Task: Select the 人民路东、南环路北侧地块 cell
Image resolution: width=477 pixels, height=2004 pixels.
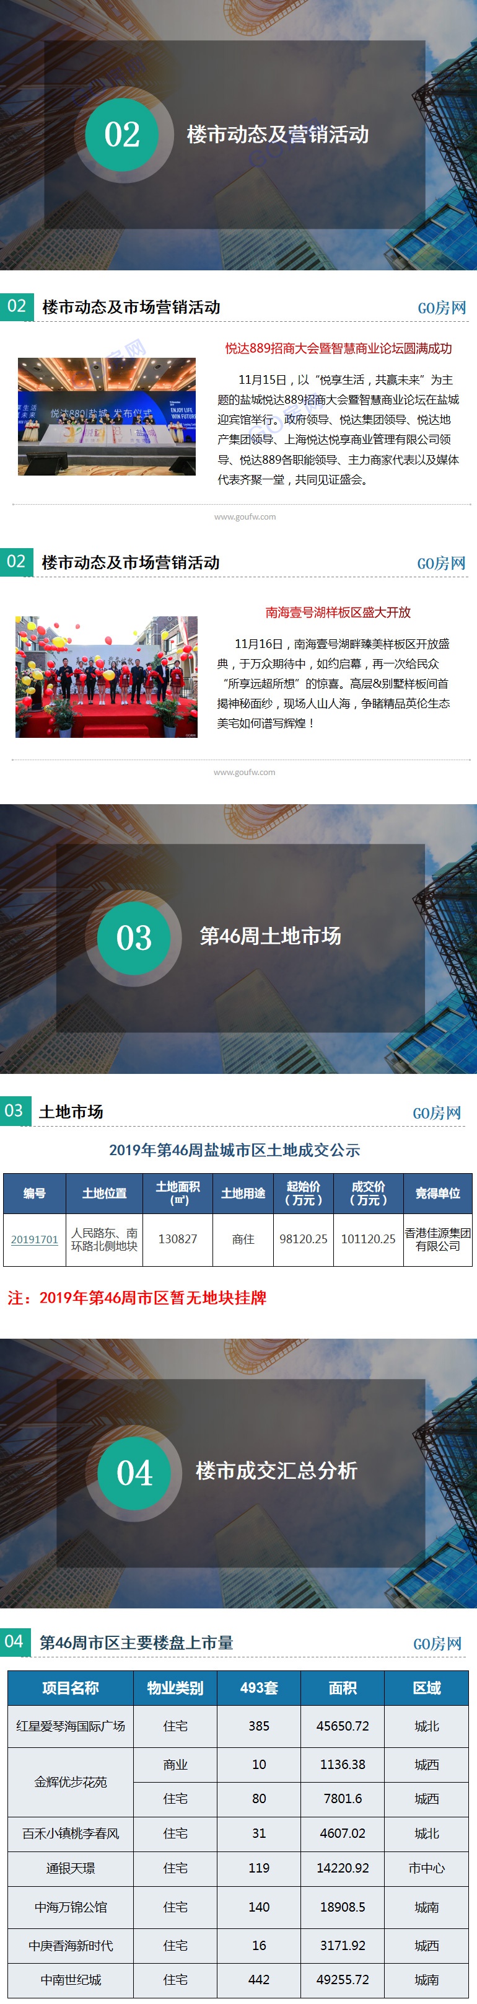Action: [x=104, y=1239]
